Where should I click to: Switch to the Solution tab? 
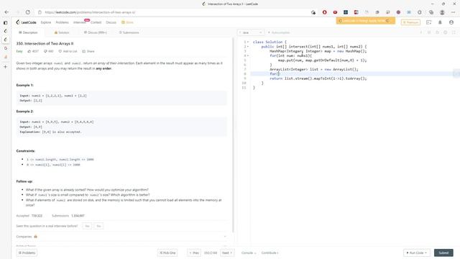(x=62, y=32)
